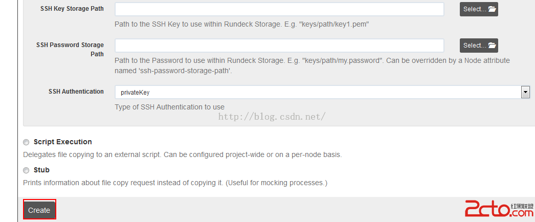
Task: Click the SSH Password Storage Path label
Action: (70, 50)
